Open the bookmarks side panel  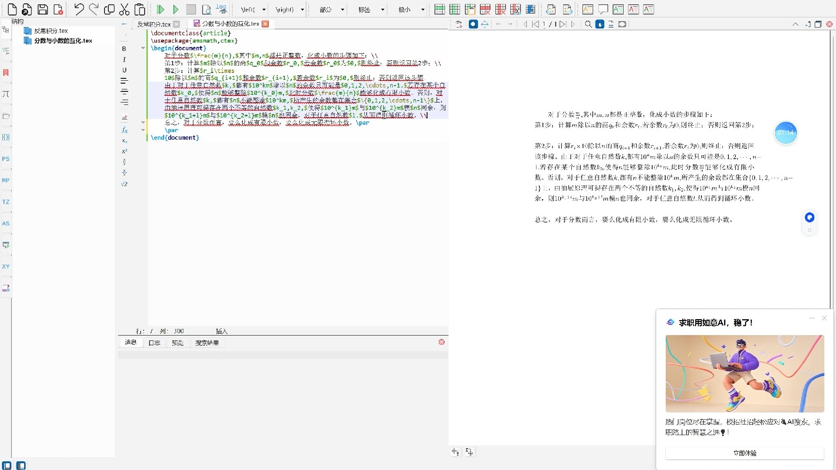coord(6,73)
